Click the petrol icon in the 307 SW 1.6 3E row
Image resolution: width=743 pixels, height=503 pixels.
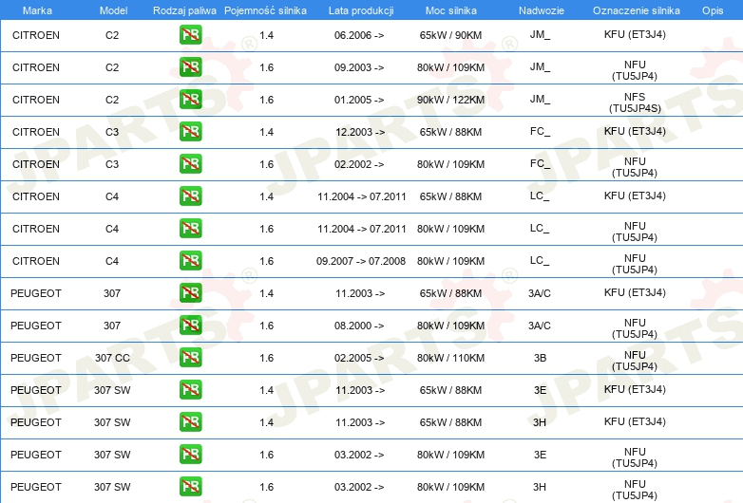[x=190, y=455]
